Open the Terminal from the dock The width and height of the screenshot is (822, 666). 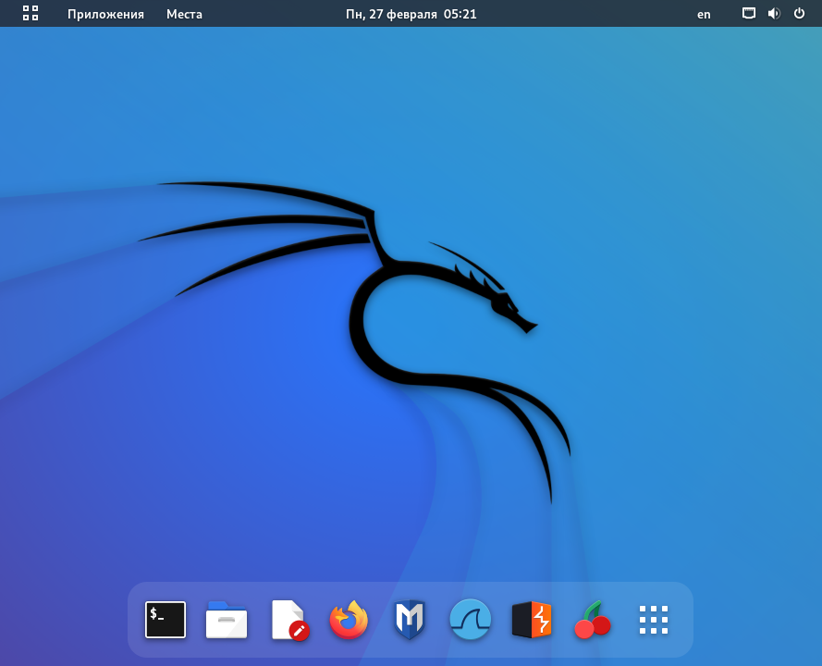(166, 620)
